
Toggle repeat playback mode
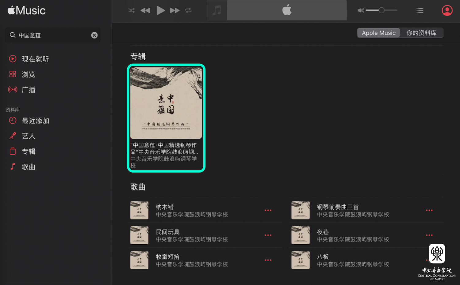click(188, 10)
